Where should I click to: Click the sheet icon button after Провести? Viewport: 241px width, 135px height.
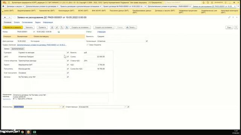click(x=52, y=27)
